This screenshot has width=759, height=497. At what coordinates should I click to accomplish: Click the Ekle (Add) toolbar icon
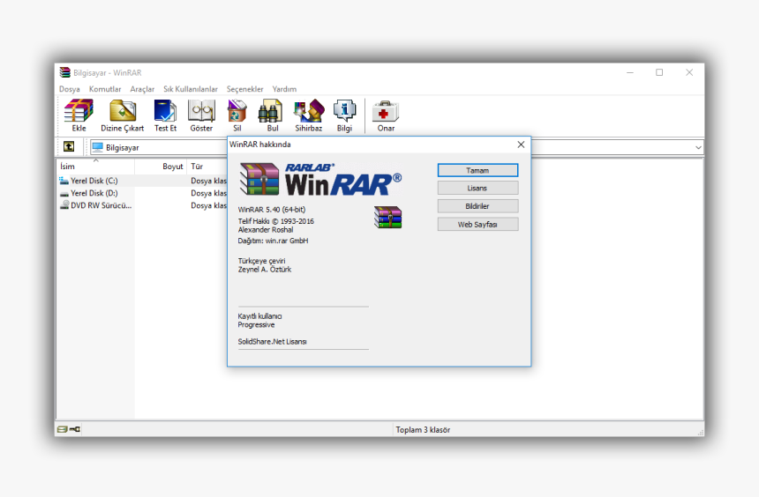pos(79,111)
